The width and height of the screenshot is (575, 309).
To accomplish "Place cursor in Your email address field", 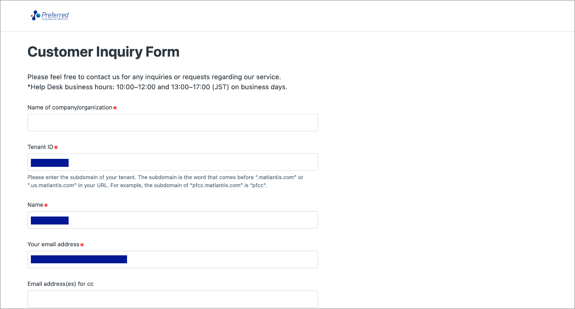I will click(221, 260).
